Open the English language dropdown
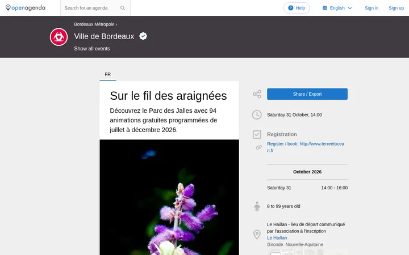Viewport: 409px width, 255px height. click(x=337, y=8)
